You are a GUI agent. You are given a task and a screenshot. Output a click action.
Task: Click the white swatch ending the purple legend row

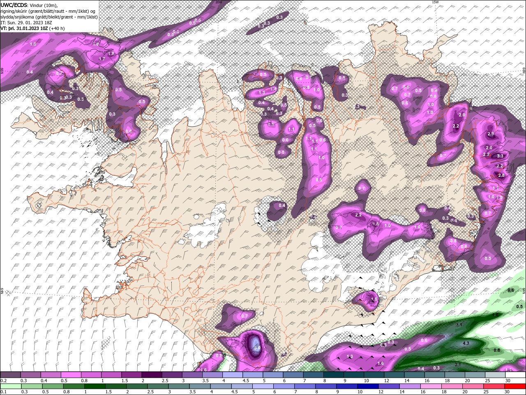[x=515, y=375]
